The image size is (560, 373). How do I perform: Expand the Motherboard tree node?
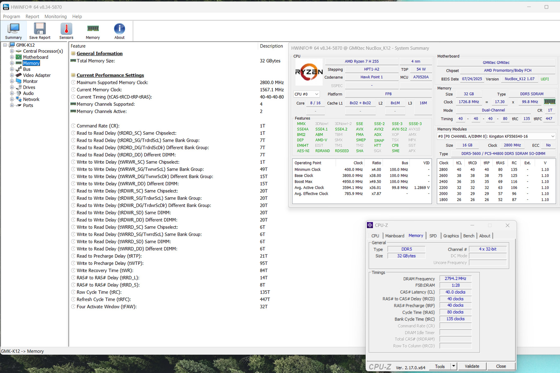pos(12,57)
